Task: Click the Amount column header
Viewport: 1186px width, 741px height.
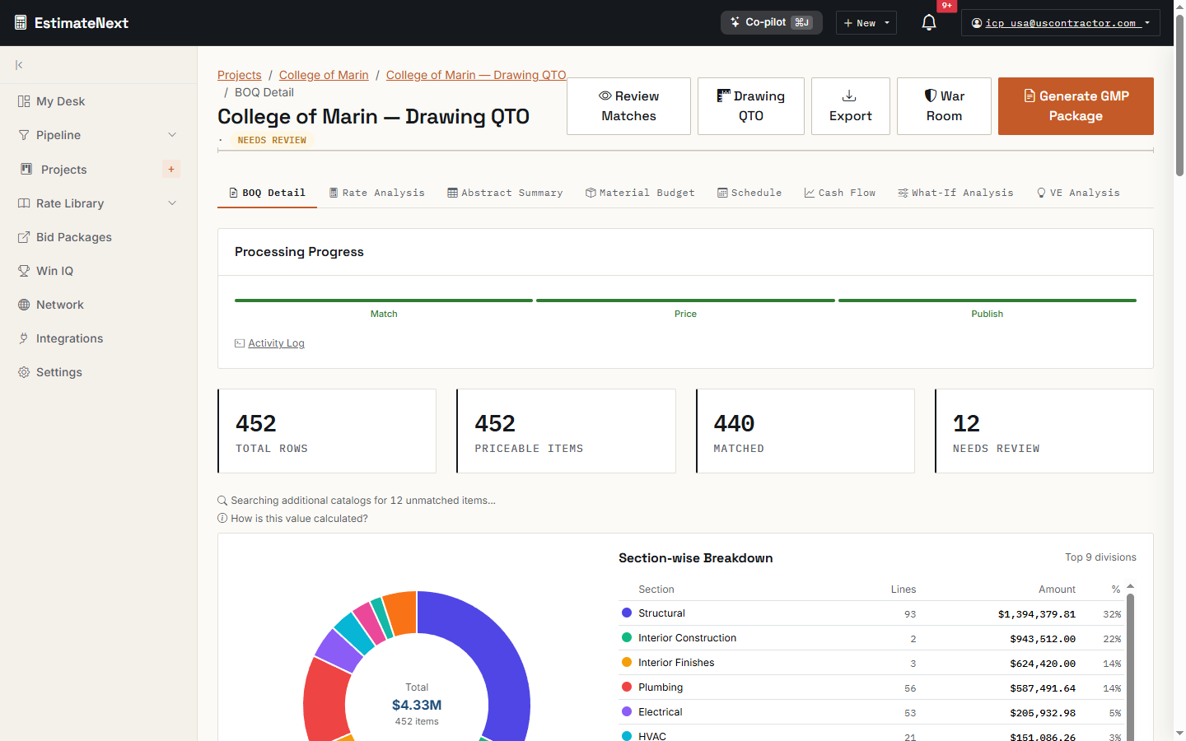Action: coord(1057,590)
